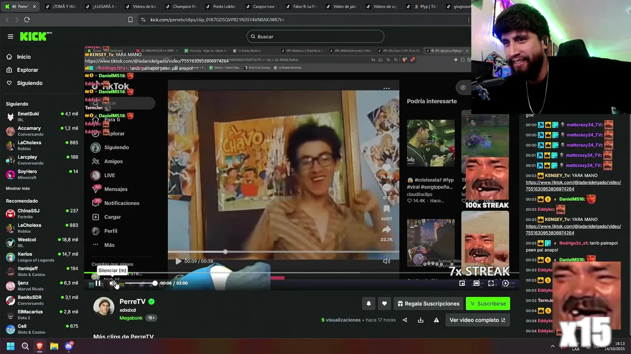Open SoyHero channel in sidebar

42,175
